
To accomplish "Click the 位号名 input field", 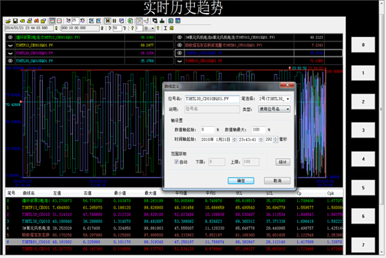I will click(x=212, y=99).
